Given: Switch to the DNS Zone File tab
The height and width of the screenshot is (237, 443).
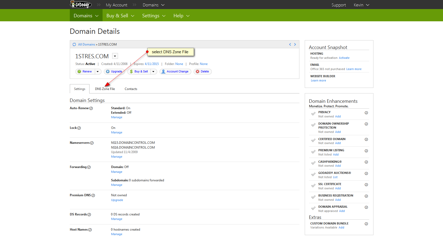Looking at the screenshot, I should (x=105, y=89).
